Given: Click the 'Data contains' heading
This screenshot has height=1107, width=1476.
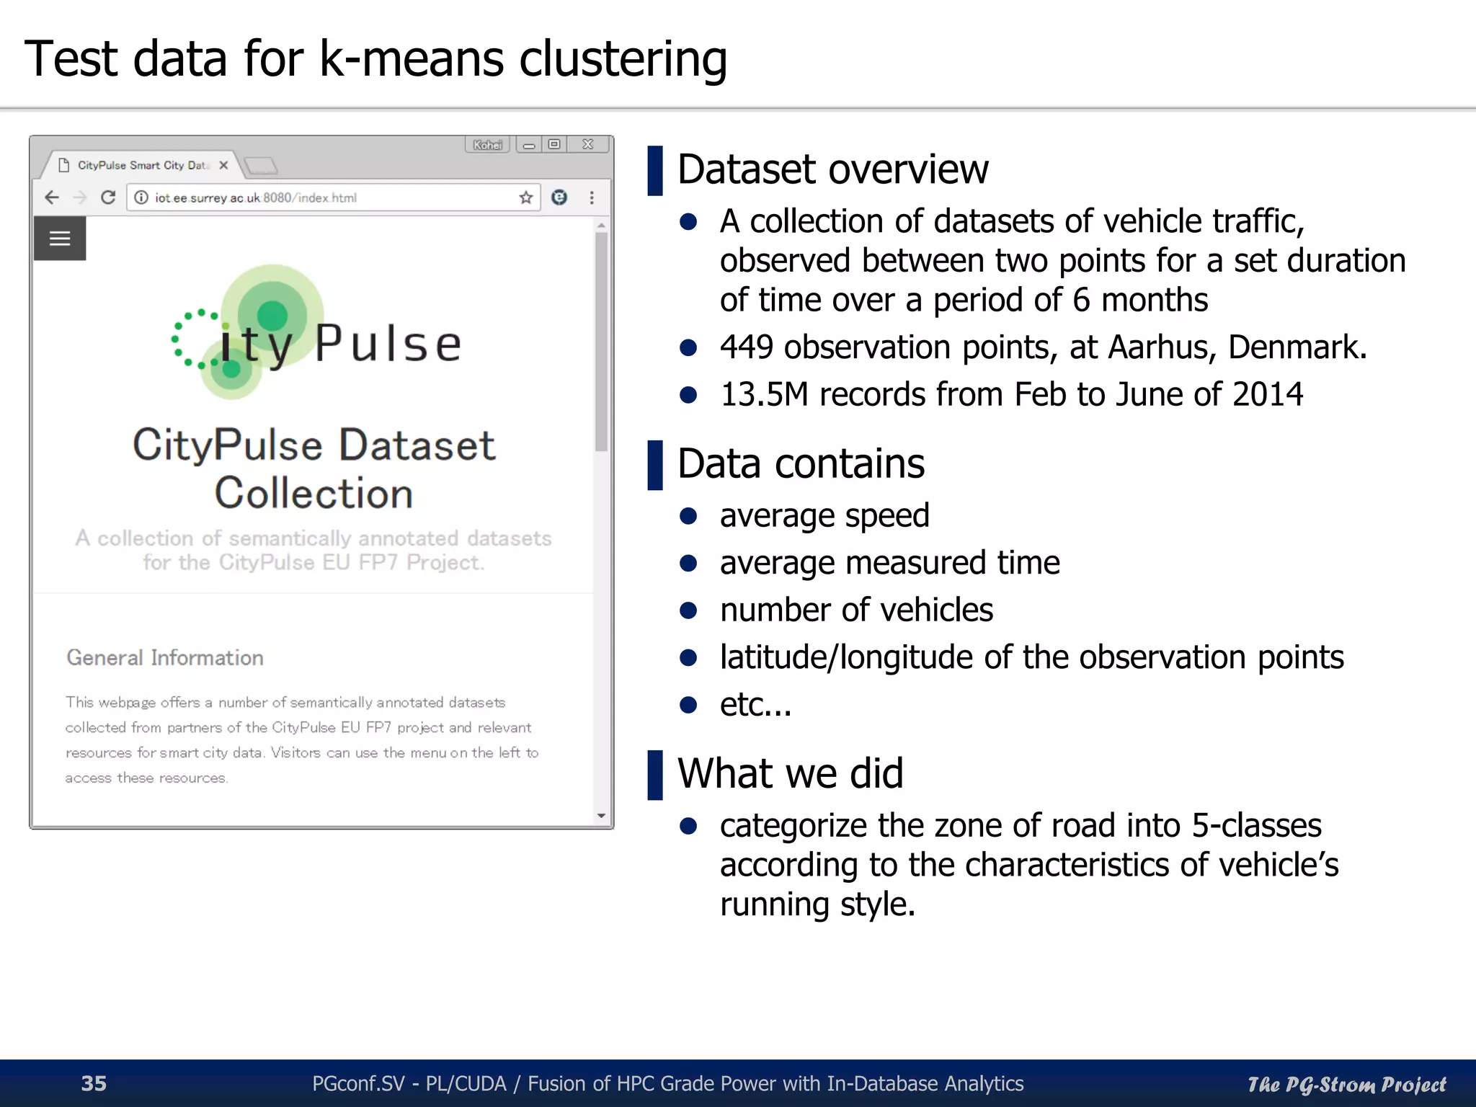Looking at the screenshot, I should (x=801, y=463).
